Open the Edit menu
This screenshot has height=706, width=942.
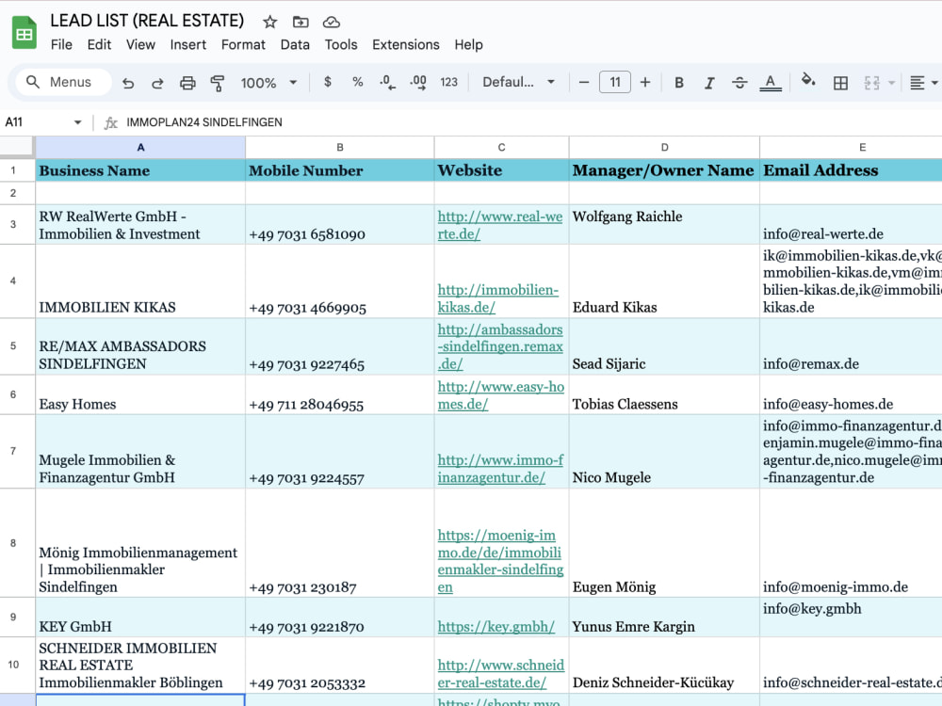(x=99, y=45)
